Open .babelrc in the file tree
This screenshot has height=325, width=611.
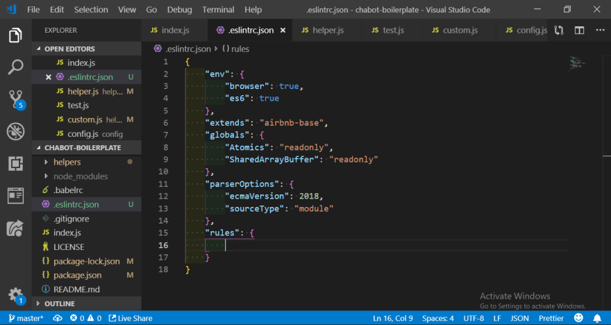coord(87,190)
